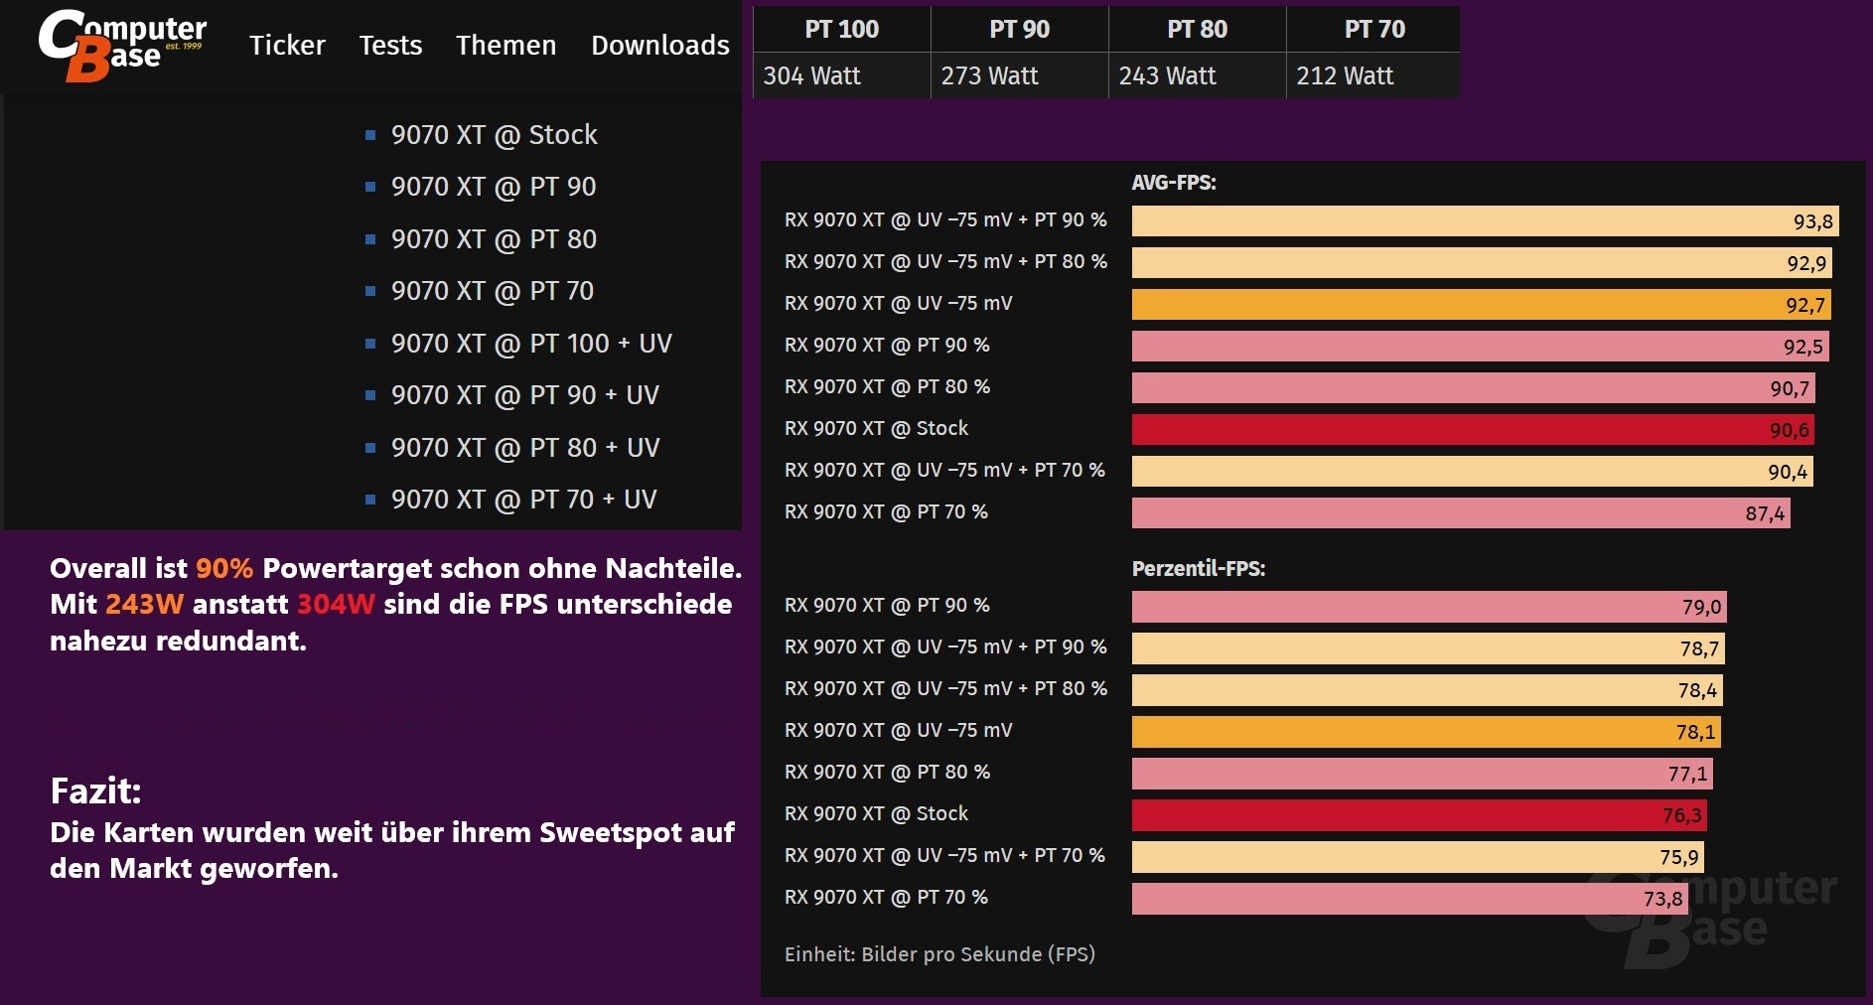Toggle the 9070 XT @ PT 80 legend entry

click(x=494, y=239)
